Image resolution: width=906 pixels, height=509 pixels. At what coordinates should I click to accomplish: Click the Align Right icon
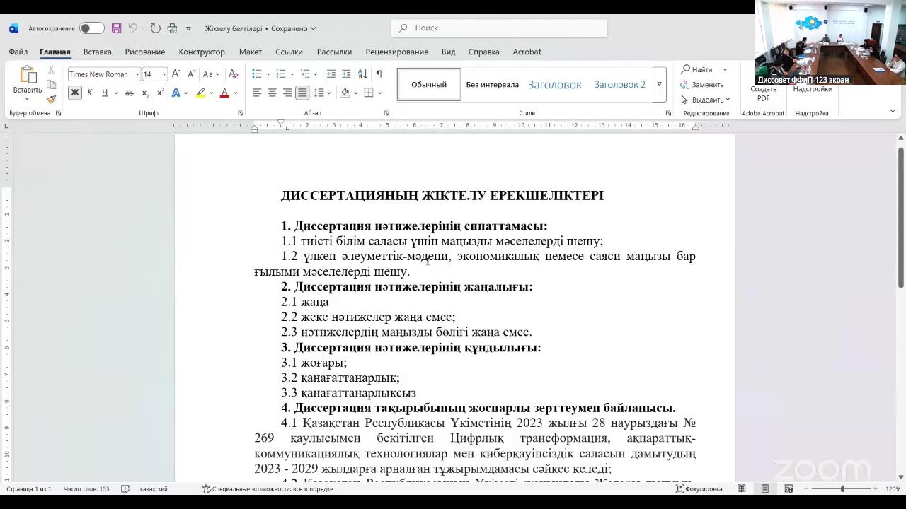287,93
